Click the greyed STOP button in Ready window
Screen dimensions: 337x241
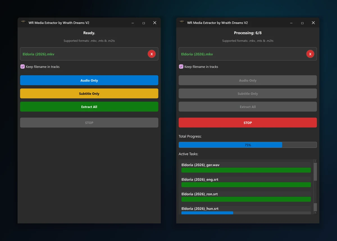point(89,123)
